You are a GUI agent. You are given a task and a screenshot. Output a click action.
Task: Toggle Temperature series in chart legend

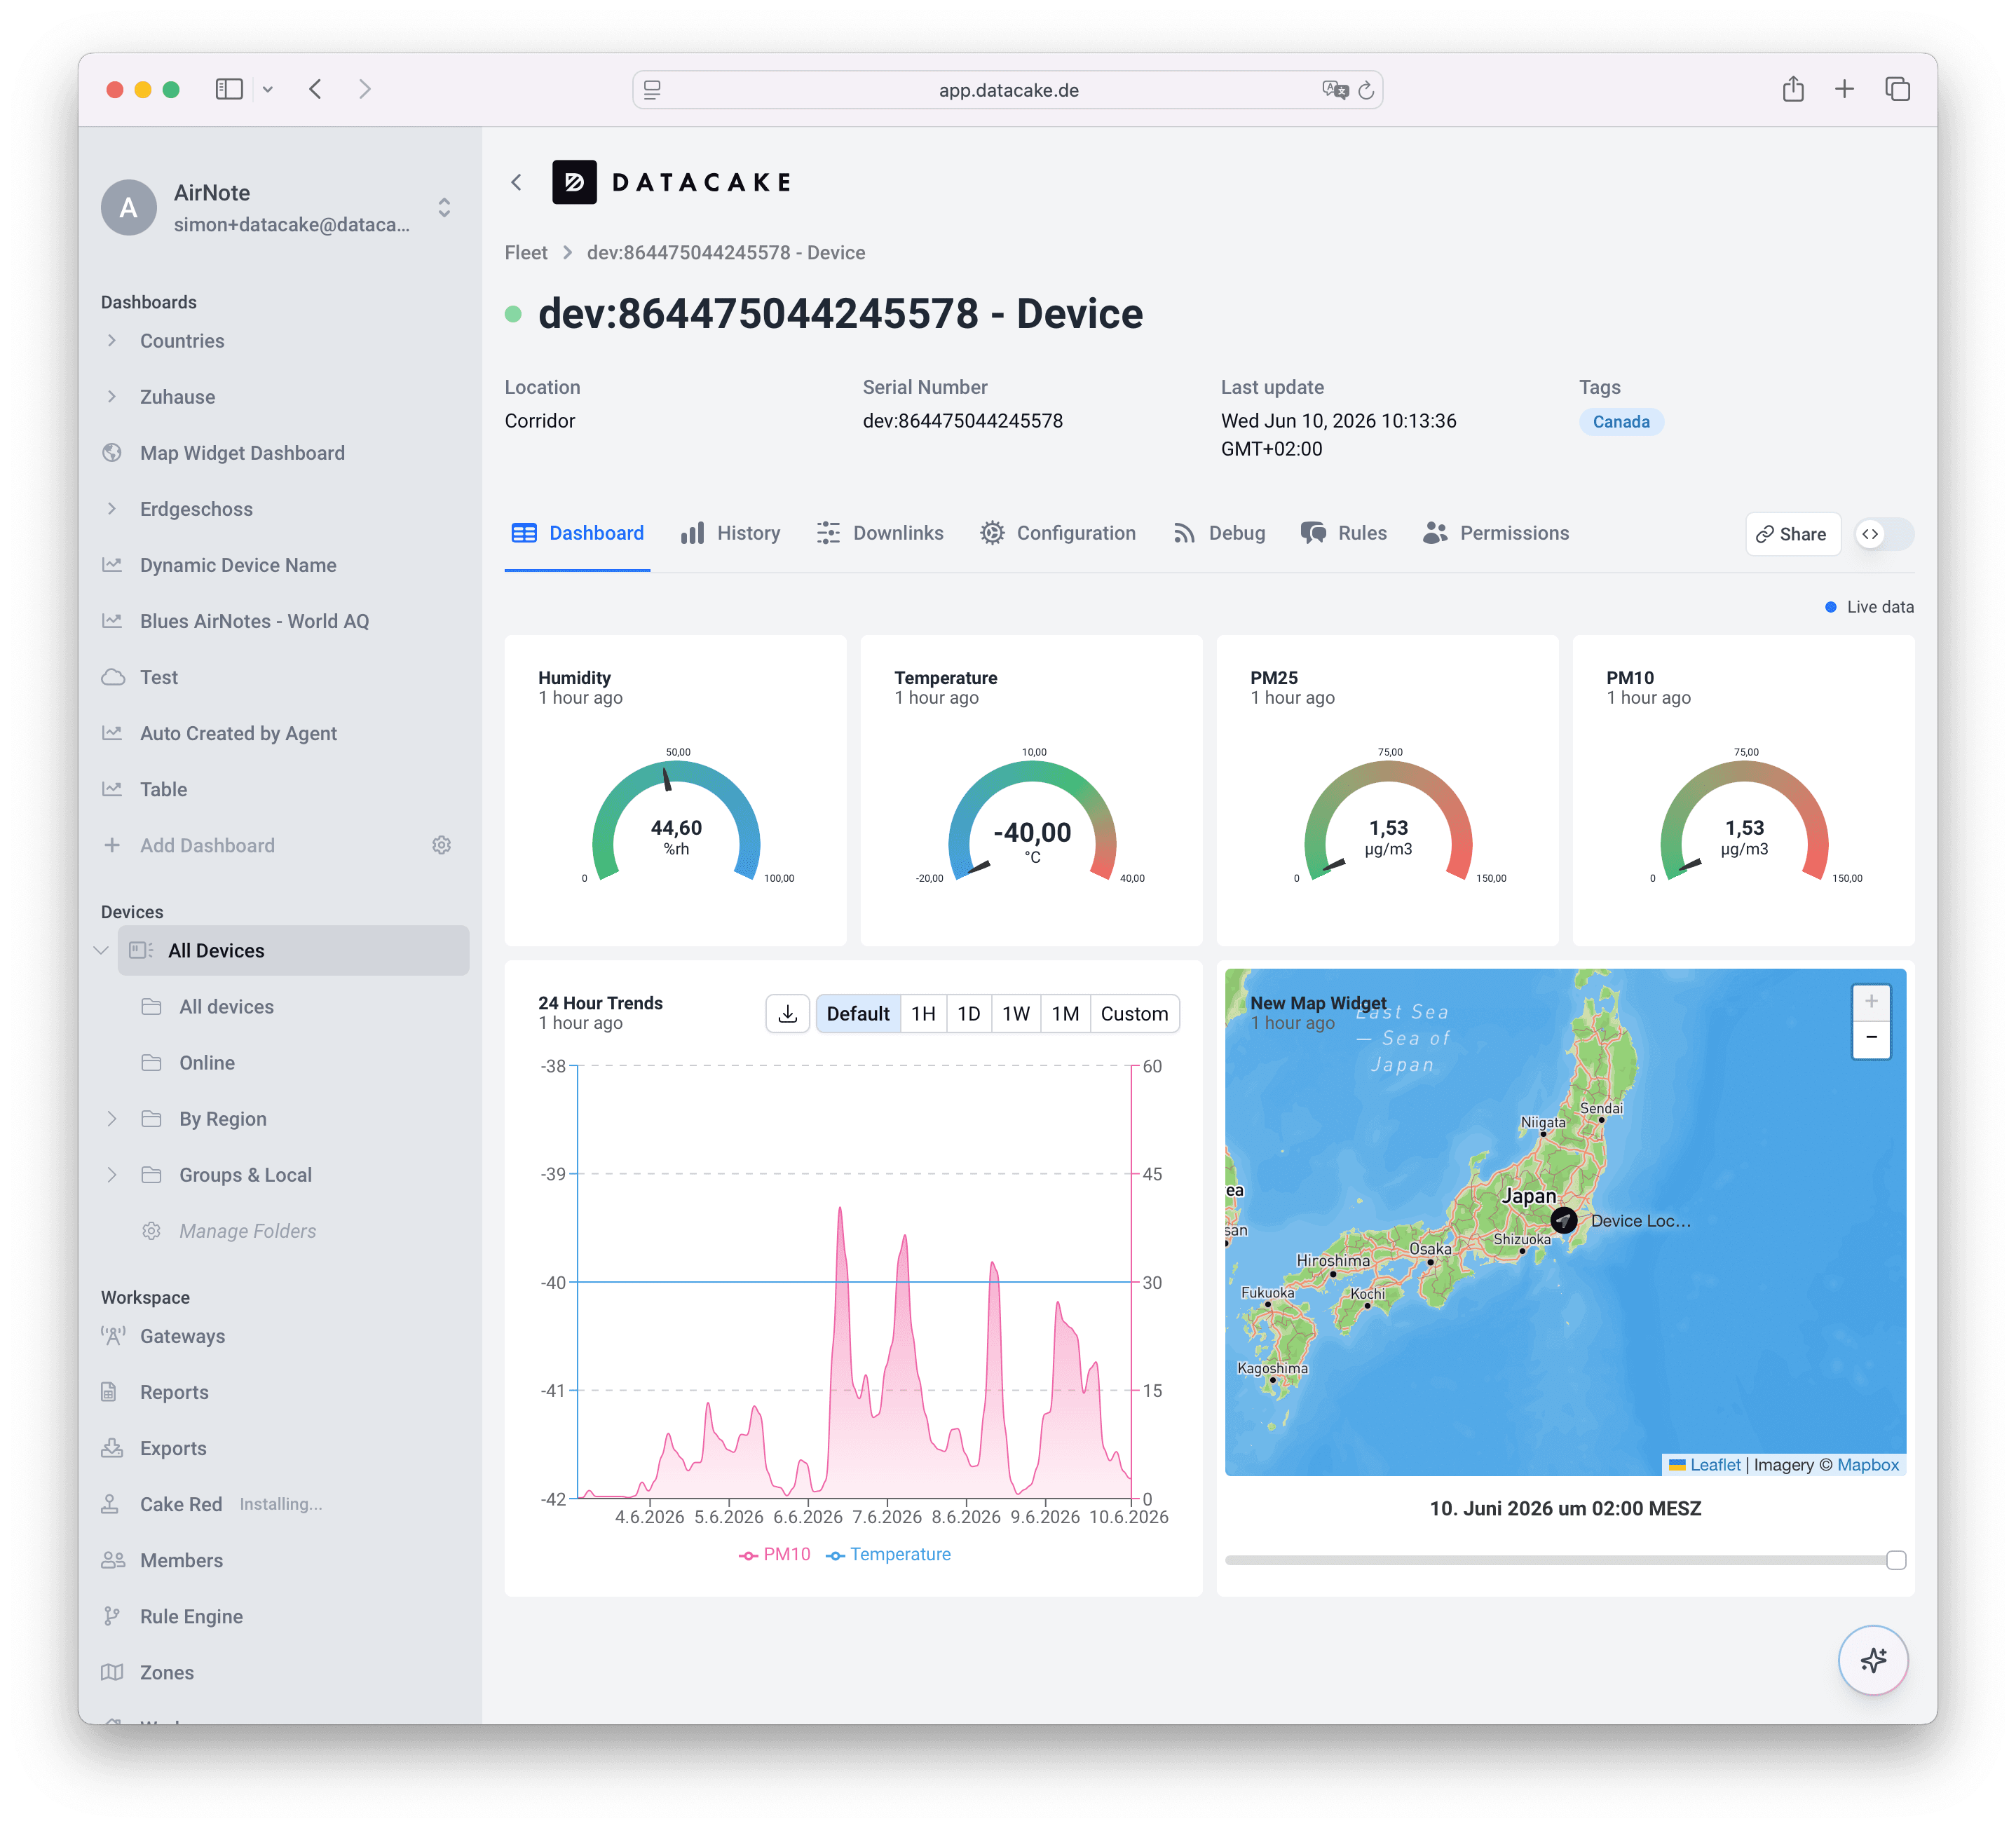click(888, 1554)
